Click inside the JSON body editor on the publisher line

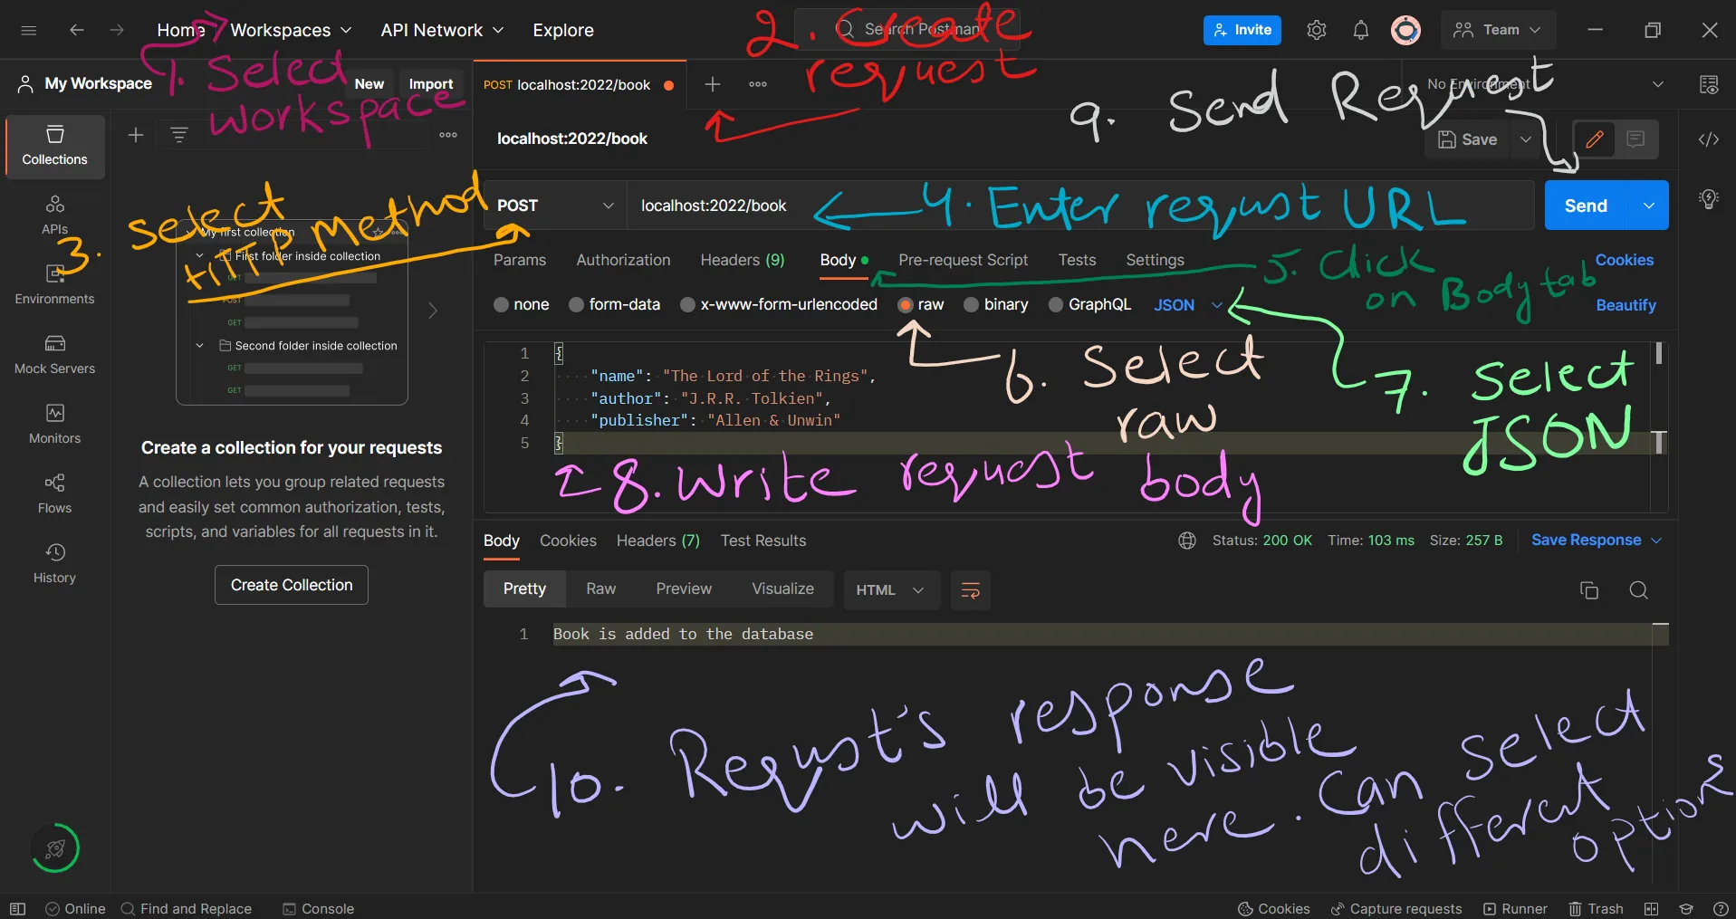coord(715,420)
